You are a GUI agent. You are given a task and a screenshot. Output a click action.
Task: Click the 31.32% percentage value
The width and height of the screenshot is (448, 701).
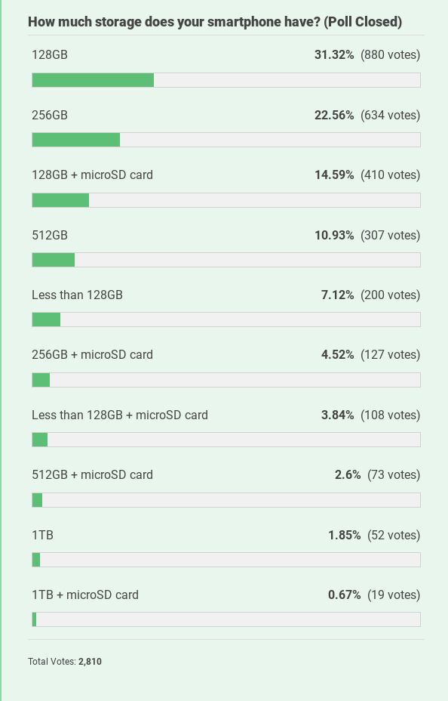coord(334,54)
